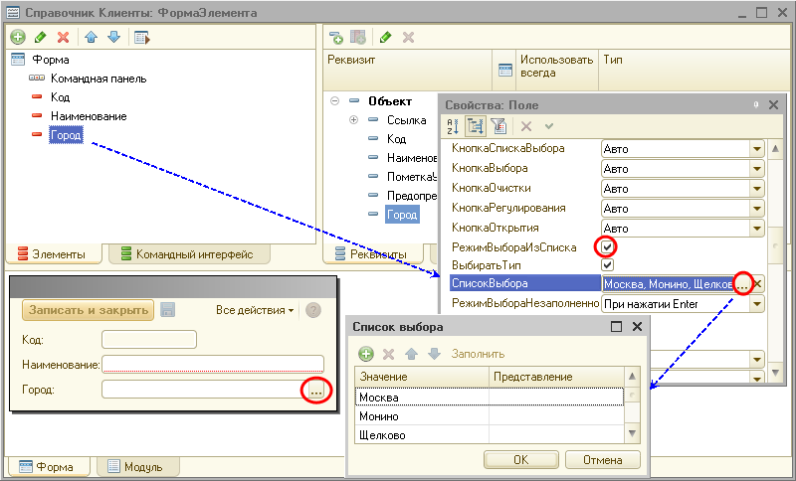Select Наименование in the form elements tree
Image resolution: width=796 pixels, height=481 pixels.
tap(89, 116)
